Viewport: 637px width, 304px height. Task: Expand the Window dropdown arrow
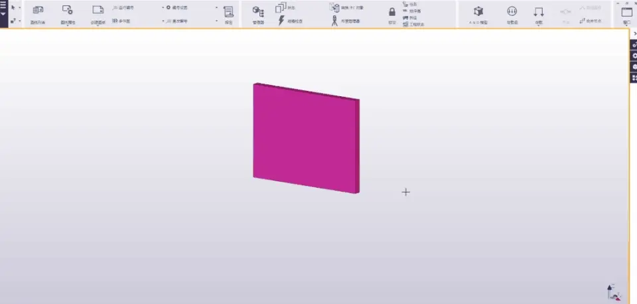coord(627,27)
